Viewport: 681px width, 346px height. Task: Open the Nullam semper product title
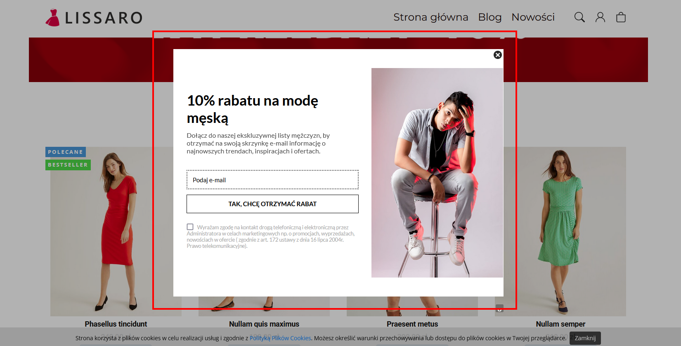(x=560, y=324)
